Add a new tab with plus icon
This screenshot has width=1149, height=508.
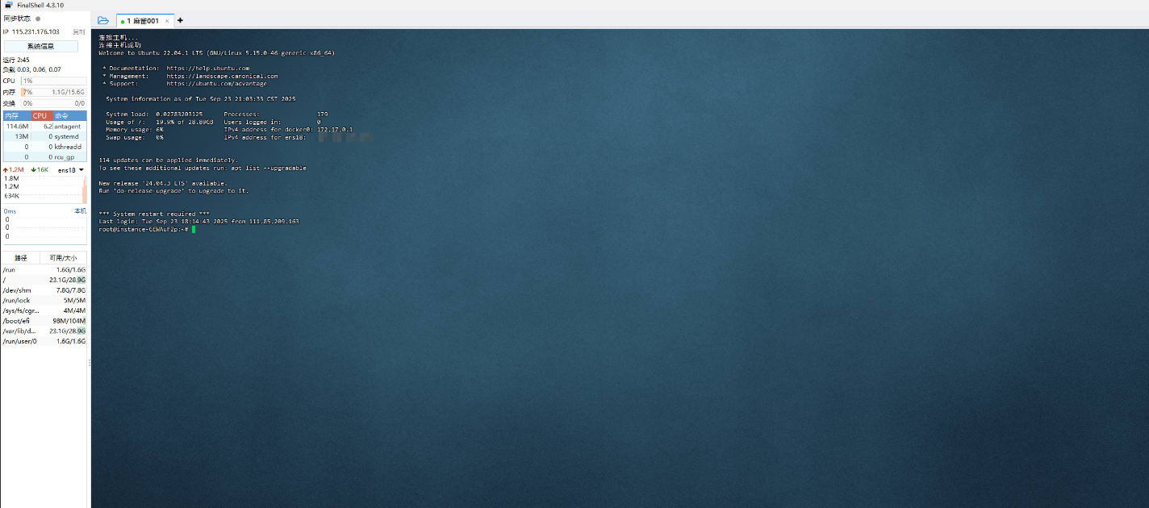(180, 20)
